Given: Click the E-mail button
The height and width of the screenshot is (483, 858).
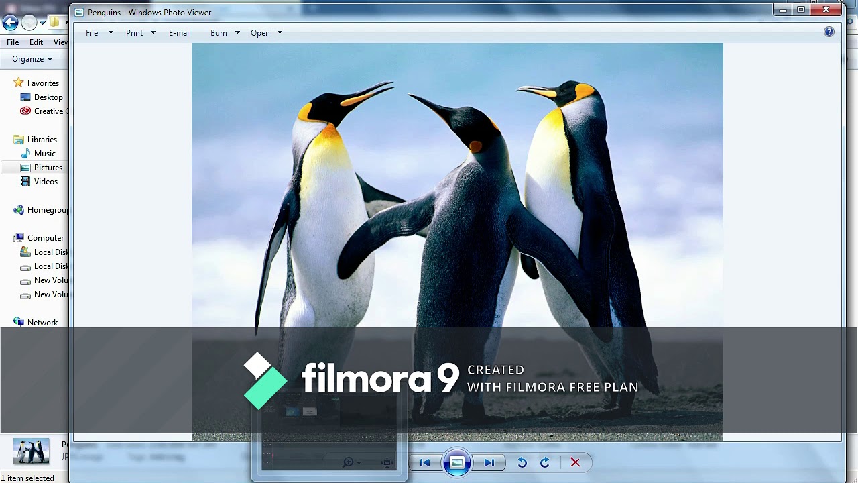Looking at the screenshot, I should point(180,33).
